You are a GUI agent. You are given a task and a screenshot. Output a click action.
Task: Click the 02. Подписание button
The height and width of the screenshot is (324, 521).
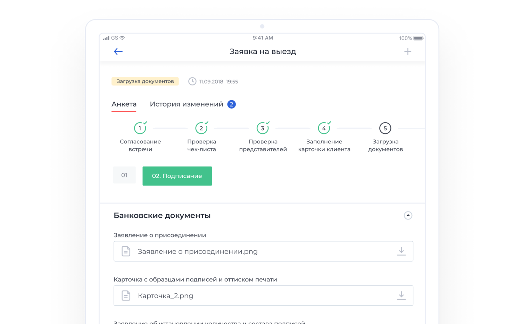tap(177, 176)
